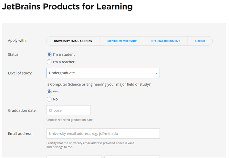Screen dimensions: 229x158
Task: Focus the University email address input
Action: click(x=103, y=133)
